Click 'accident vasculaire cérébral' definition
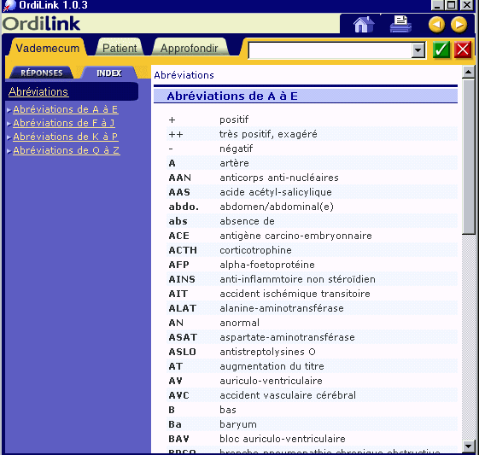This screenshot has width=479, height=455. click(288, 395)
